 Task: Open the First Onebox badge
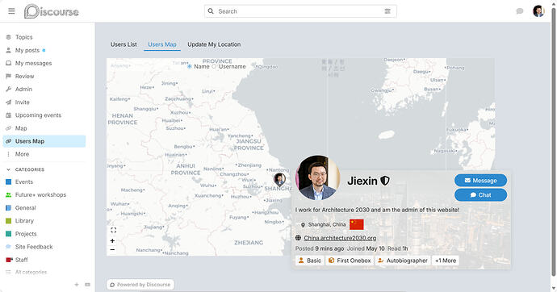(x=350, y=261)
